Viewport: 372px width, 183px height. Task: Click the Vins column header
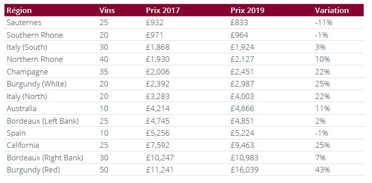point(107,11)
